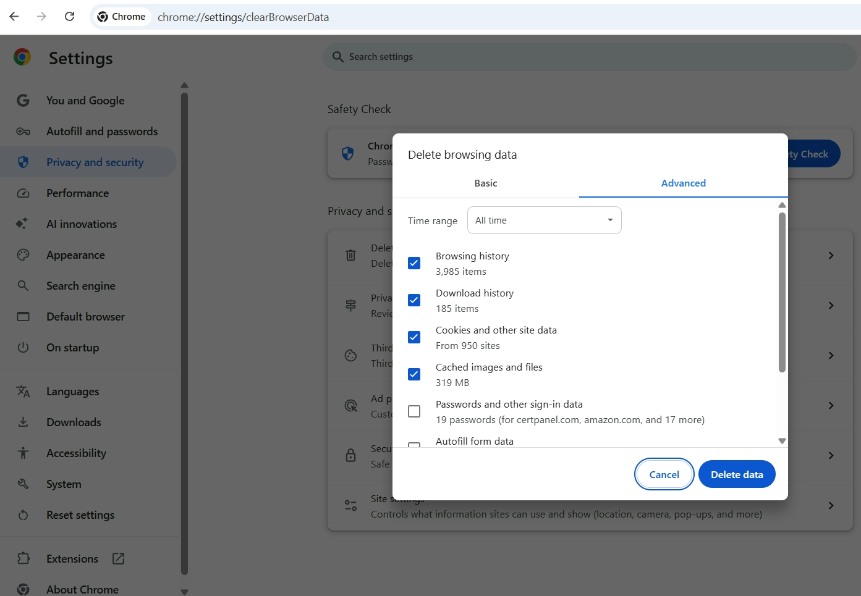Click the browser reload icon
This screenshot has height=596, width=861.
pyautogui.click(x=70, y=17)
